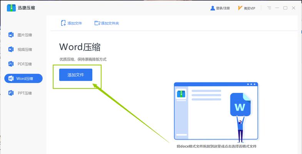Click the 优质压缩，保持原稿排版方式 subtitle
302x154 pixels.
pyautogui.click(x=83, y=60)
